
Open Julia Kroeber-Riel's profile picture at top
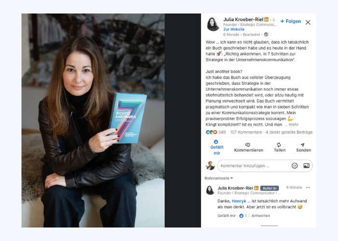pos(213,24)
